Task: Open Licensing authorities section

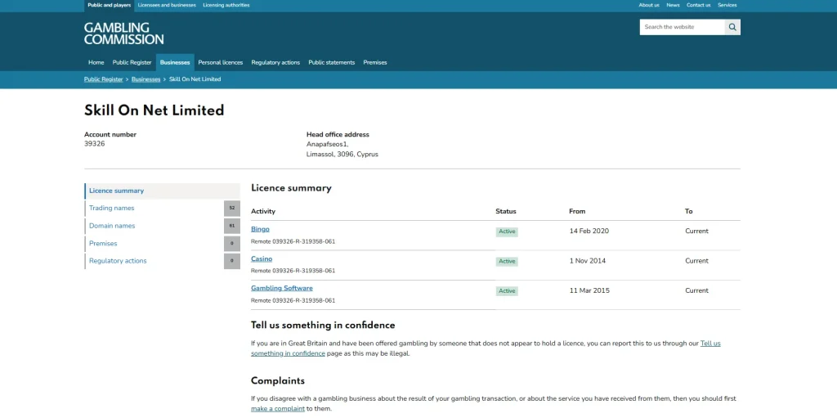Action: point(226,6)
